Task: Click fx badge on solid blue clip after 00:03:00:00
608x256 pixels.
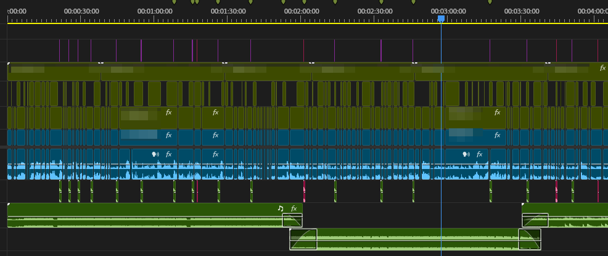Action: (497, 135)
